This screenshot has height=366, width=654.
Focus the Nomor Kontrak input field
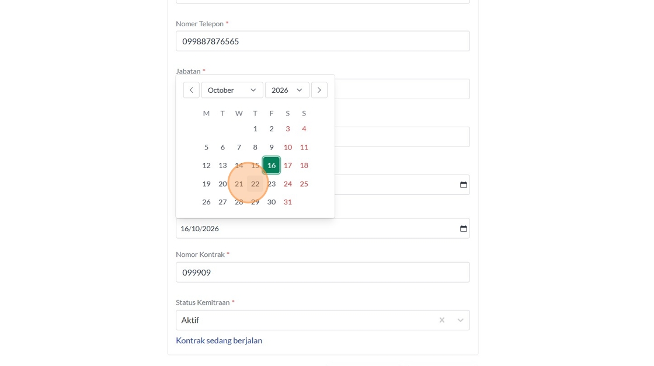tap(322, 273)
